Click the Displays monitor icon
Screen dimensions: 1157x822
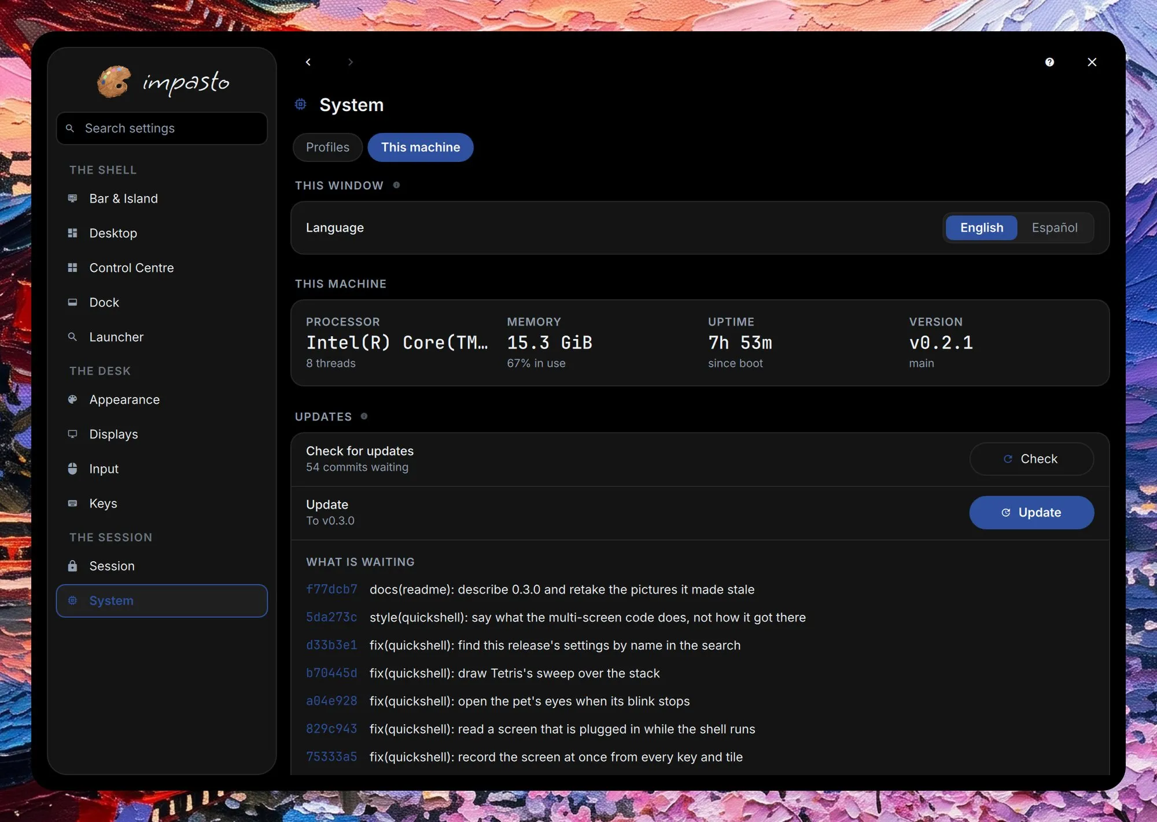click(x=72, y=434)
